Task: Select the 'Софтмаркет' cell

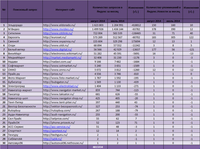Action: pos(25,66)
